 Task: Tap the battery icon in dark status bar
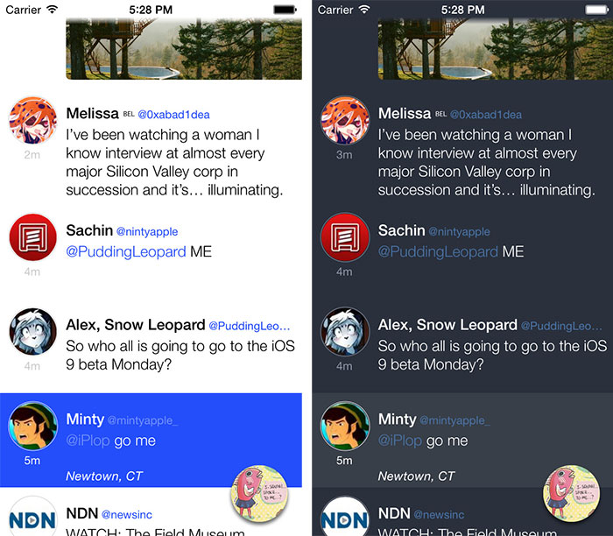pyautogui.click(x=596, y=10)
